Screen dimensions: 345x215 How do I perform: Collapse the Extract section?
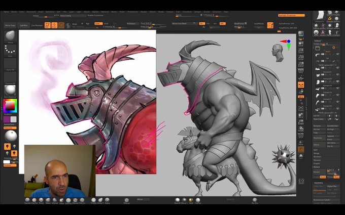tap(317, 167)
